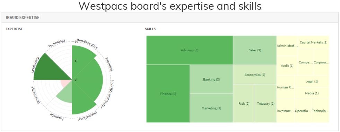The width and height of the screenshot is (340, 132).
Task: Click the Economics (2) tile
Action: 255,75
